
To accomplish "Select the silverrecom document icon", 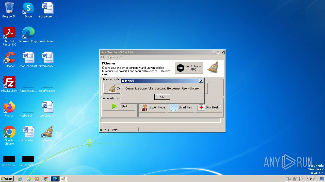I will pos(47,60).
